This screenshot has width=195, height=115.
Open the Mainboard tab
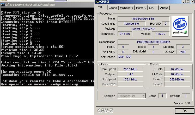tap(126, 8)
